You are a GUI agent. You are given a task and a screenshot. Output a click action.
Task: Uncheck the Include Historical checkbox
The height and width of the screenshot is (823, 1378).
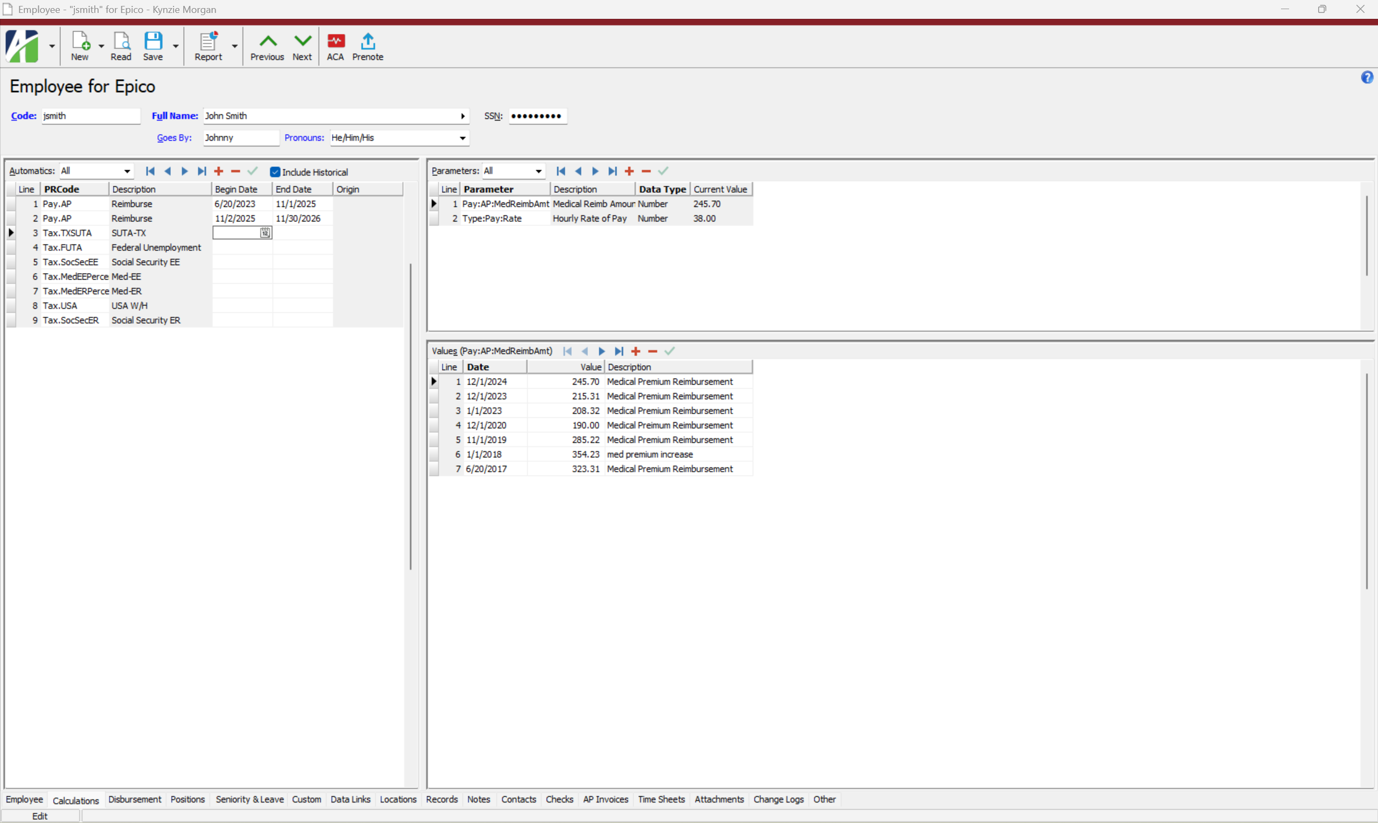(x=275, y=172)
